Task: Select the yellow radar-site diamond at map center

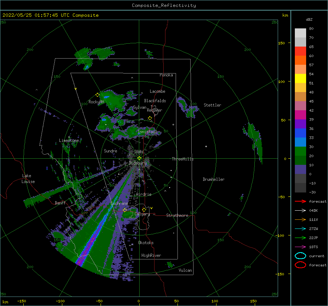Action: (139, 158)
